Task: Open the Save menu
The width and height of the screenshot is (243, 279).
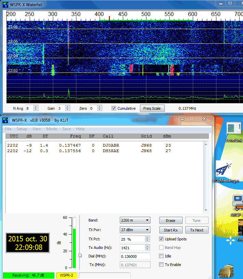Action: click(67, 129)
